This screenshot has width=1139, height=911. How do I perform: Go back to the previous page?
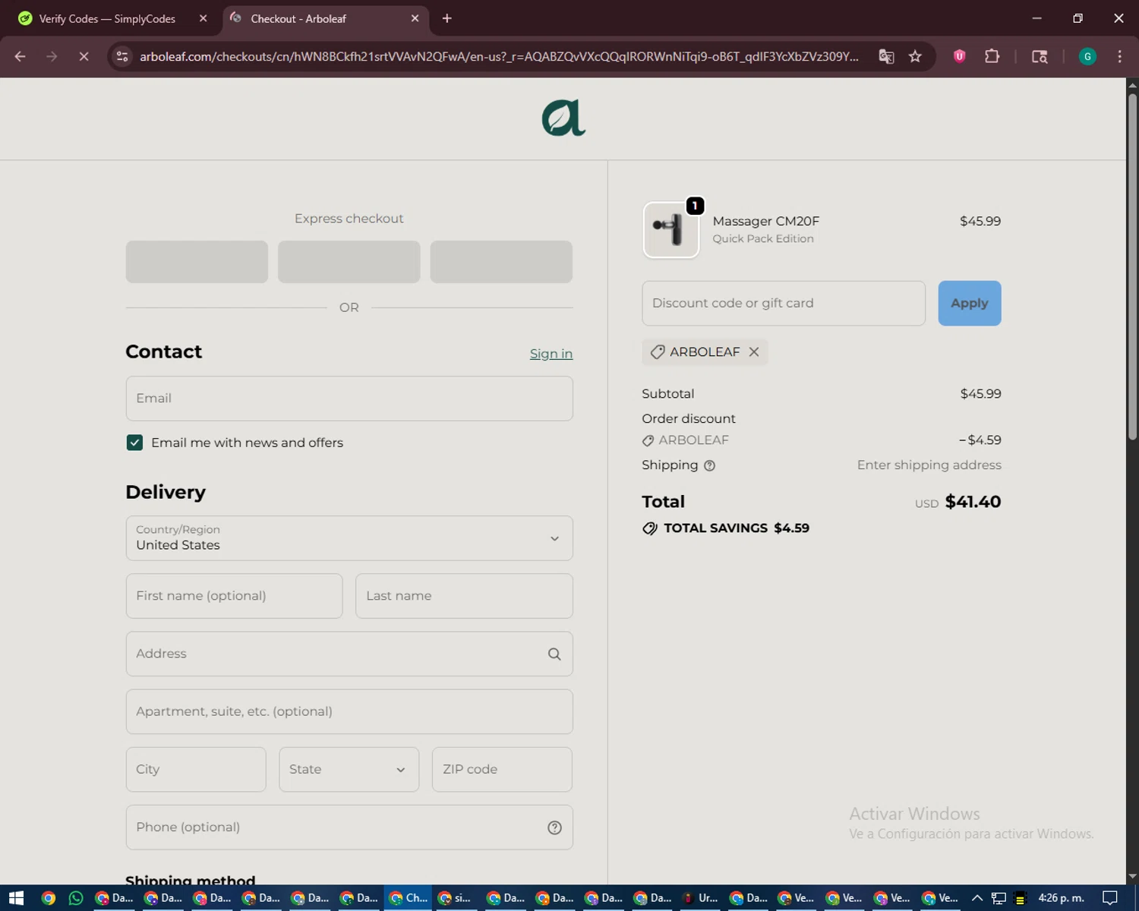21,56
